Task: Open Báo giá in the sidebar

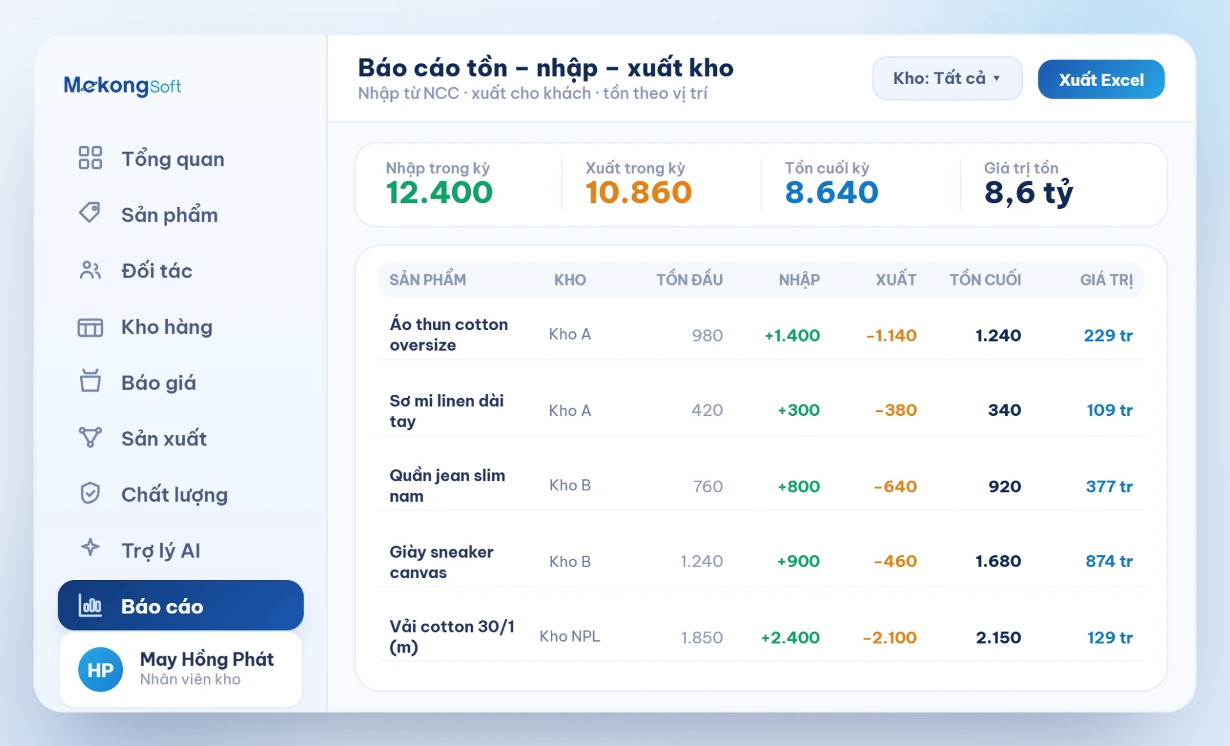Action: 181,383
